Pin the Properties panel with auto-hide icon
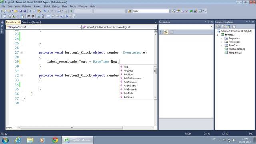The width and height of the screenshot is (256, 144). [208, 22]
